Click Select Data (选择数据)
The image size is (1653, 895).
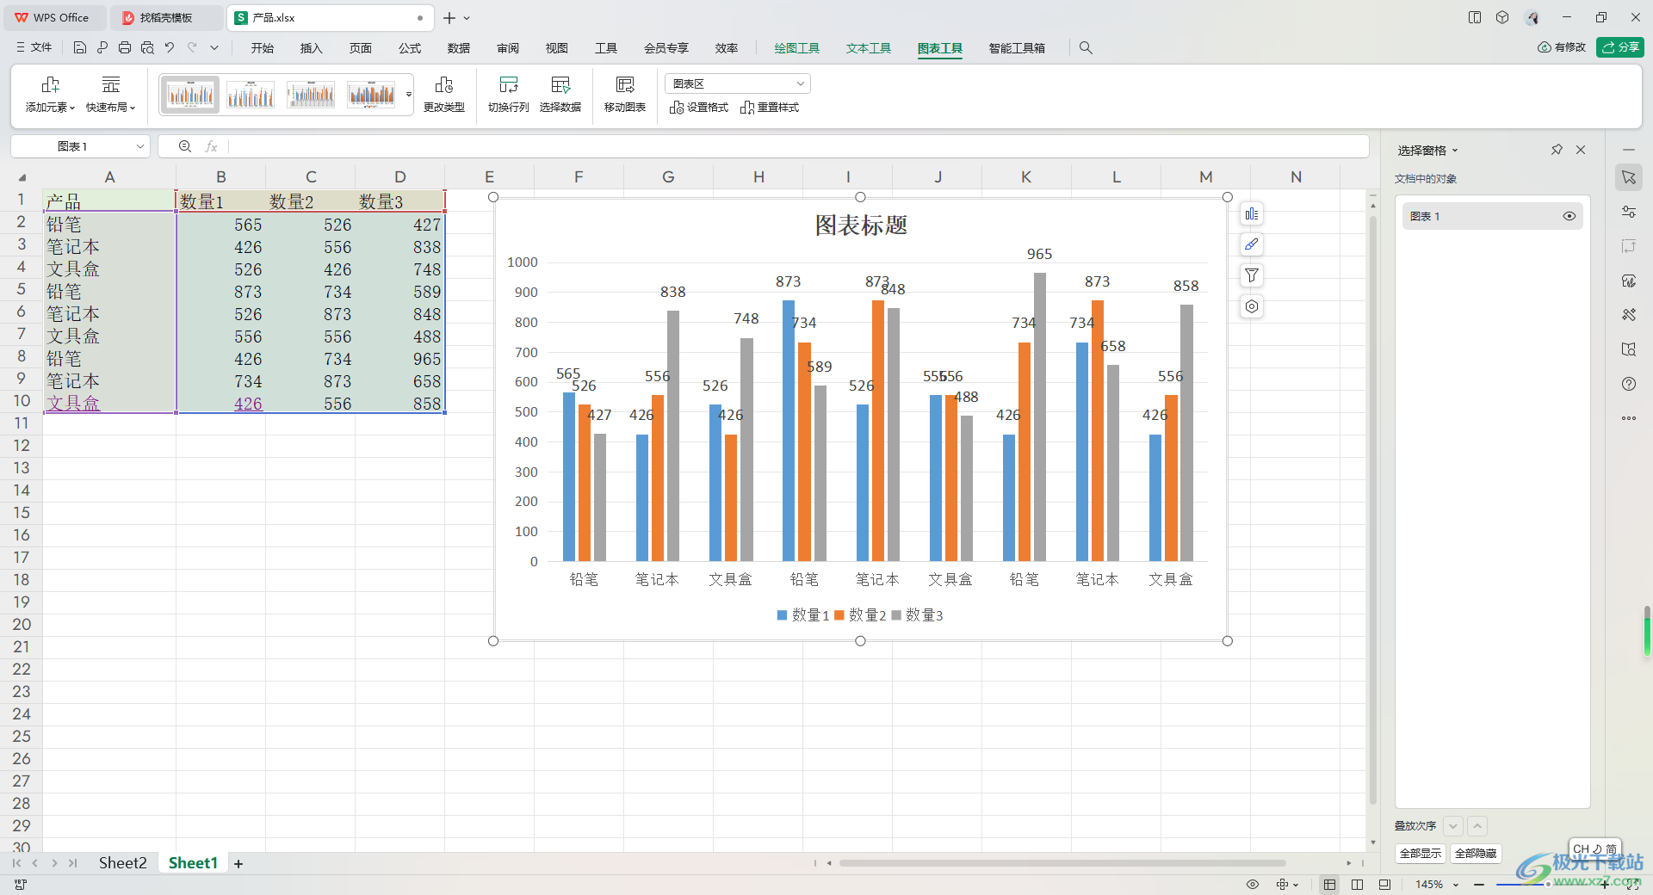[x=560, y=95]
